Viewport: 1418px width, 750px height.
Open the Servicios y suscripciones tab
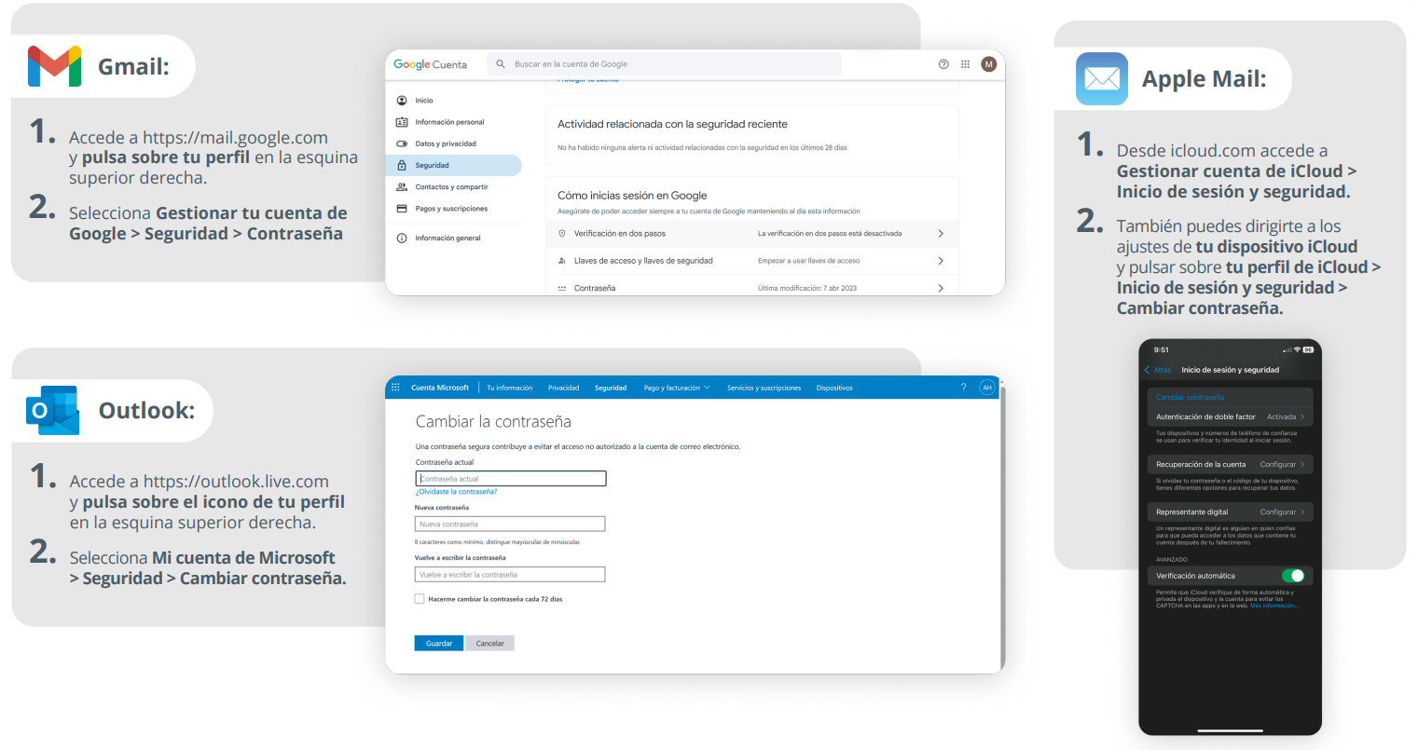[764, 388]
